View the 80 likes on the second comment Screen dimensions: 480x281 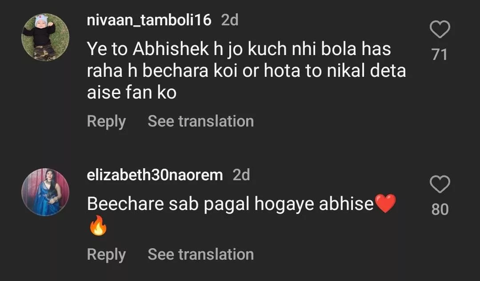coord(440,209)
